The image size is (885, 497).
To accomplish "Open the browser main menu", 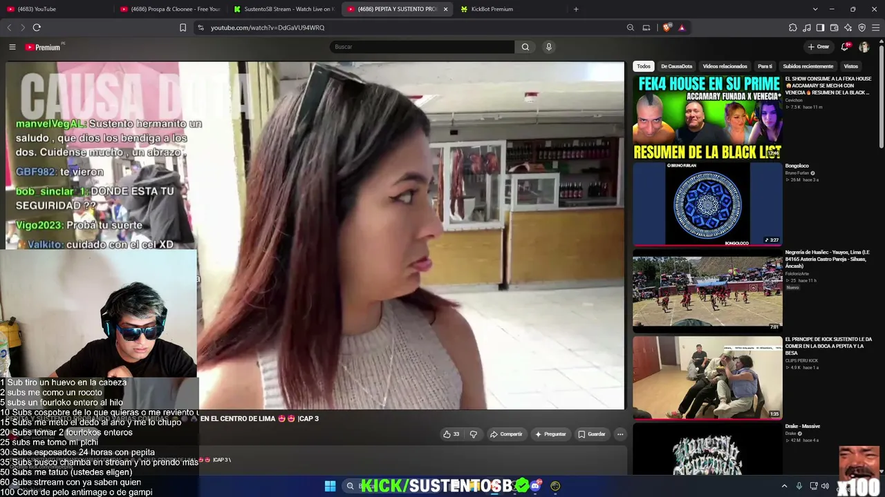I will 876,28.
